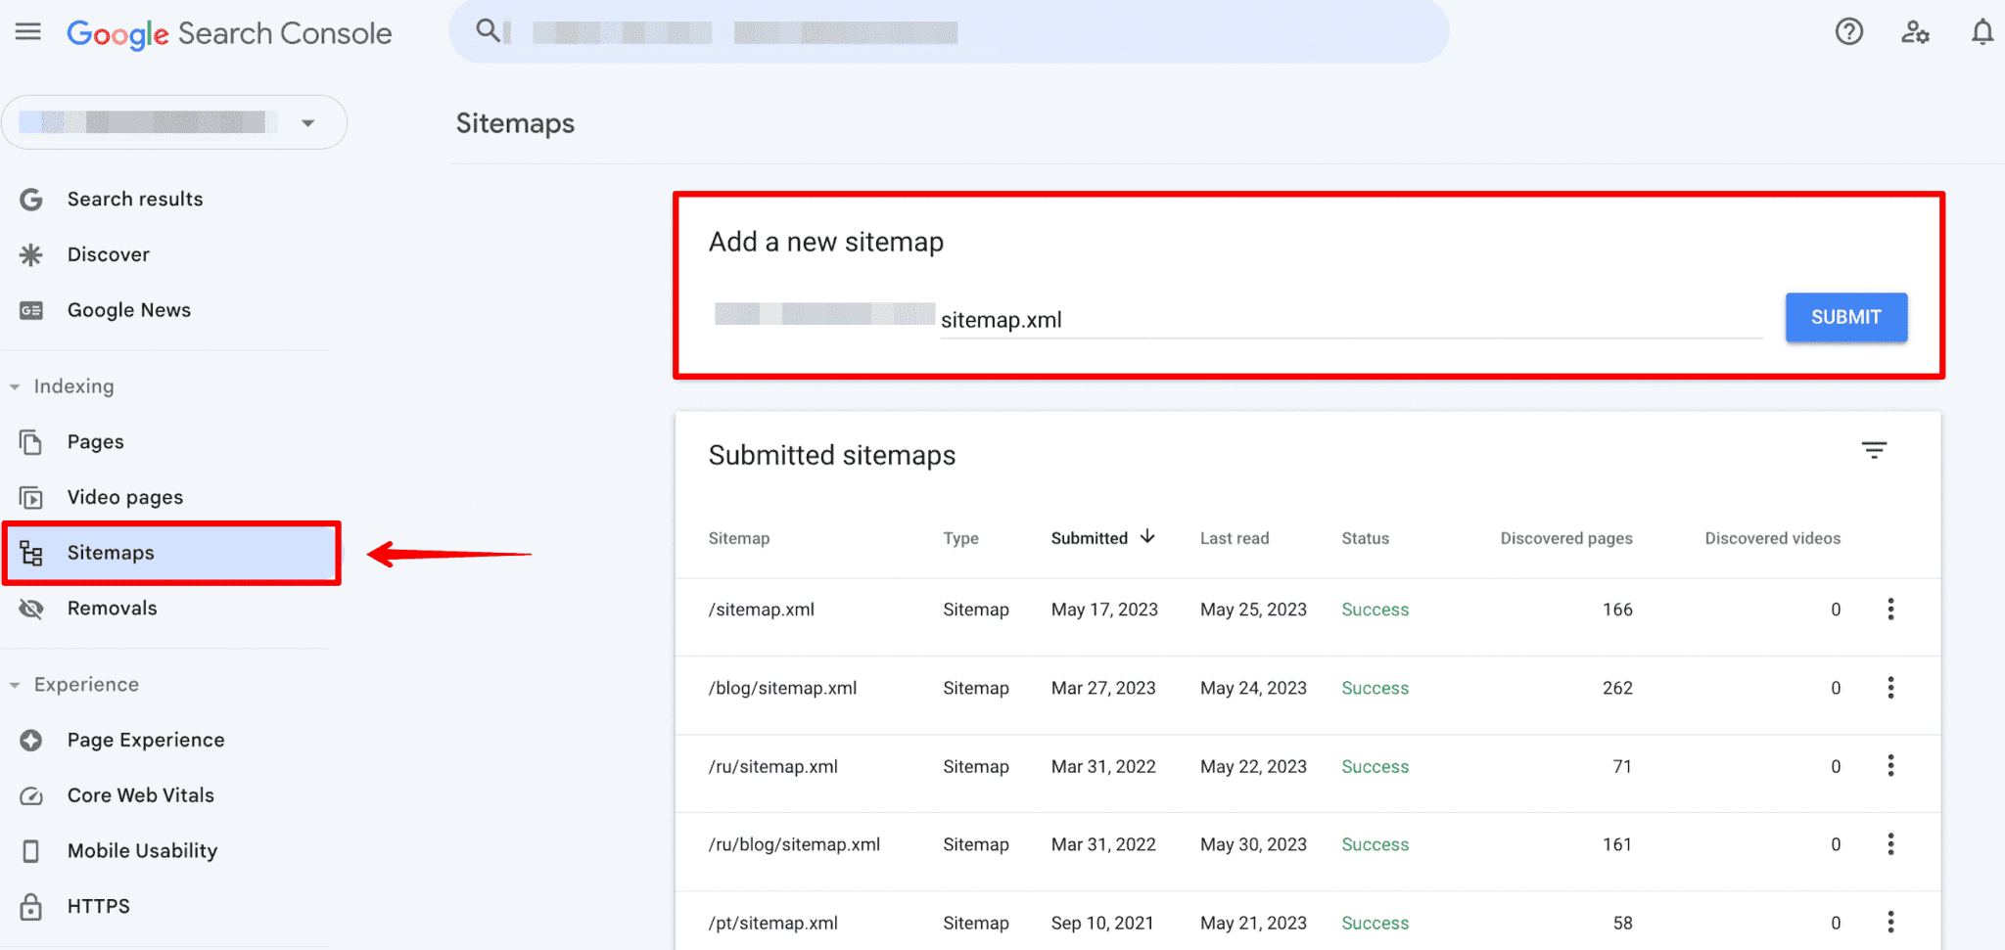Click the Removals crossed-eye icon
This screenshot has width=2005, height=950.
click(x=31, y=609)
